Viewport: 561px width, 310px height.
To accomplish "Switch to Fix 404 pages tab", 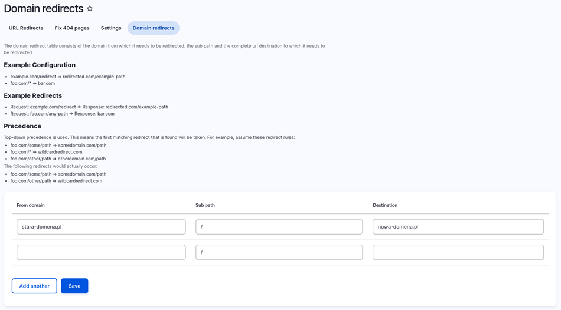I will [72, 28].
